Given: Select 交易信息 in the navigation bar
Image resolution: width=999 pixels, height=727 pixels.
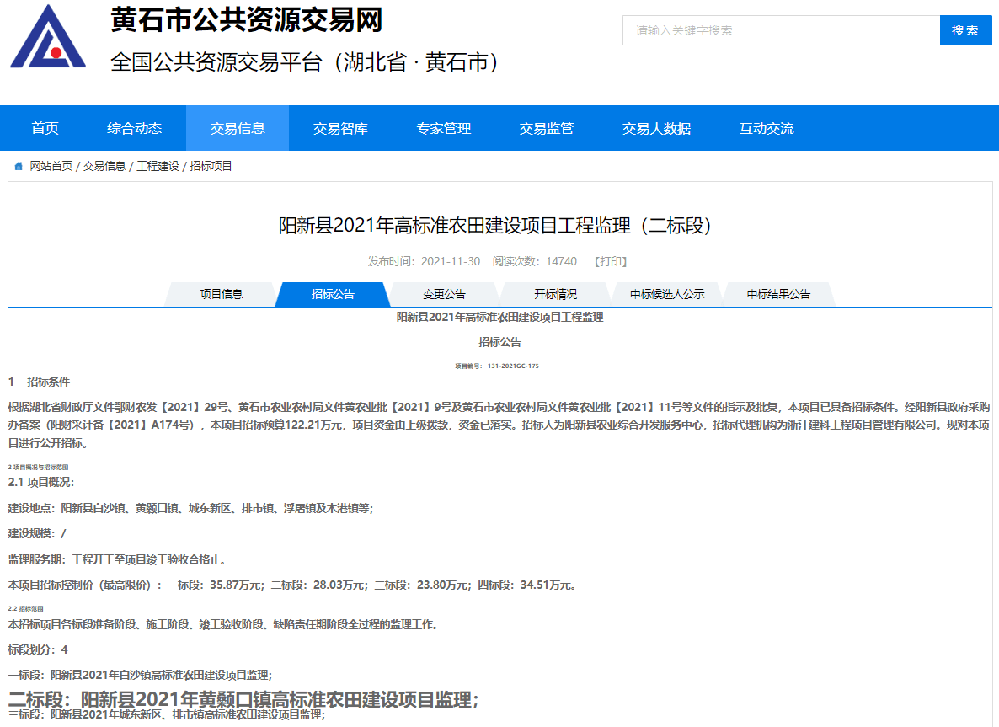Looking at the screenshot, I should tap(238, 129).
